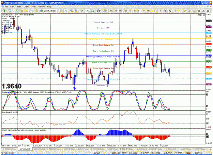The image size is (213, 155).
Task: Click the zoom in magnifier icon
Action: (71, 11)
